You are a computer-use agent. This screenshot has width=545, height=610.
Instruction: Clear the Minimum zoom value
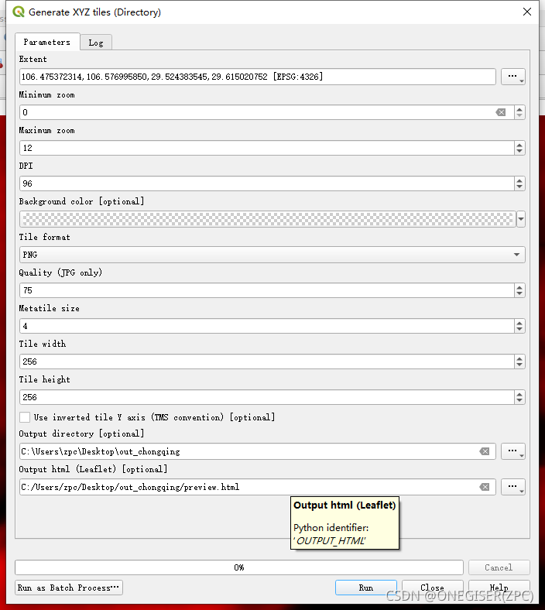[501, 112]
